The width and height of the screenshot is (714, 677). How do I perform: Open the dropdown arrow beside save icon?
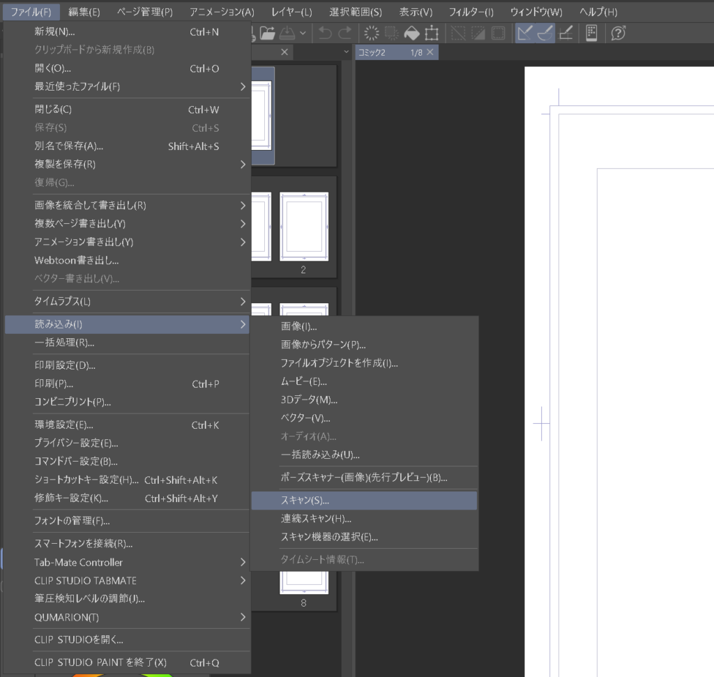click(x=303, y=33)
